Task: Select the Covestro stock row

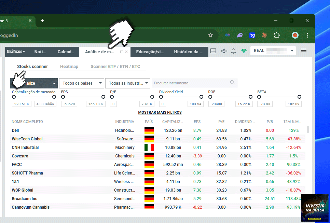Action: (x=158, y=156)
